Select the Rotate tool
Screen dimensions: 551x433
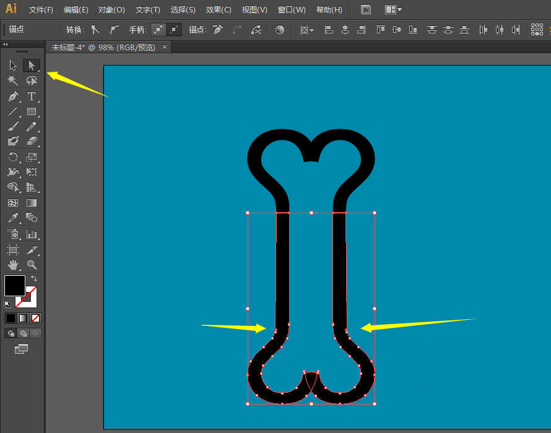click(x=12, y=157)
